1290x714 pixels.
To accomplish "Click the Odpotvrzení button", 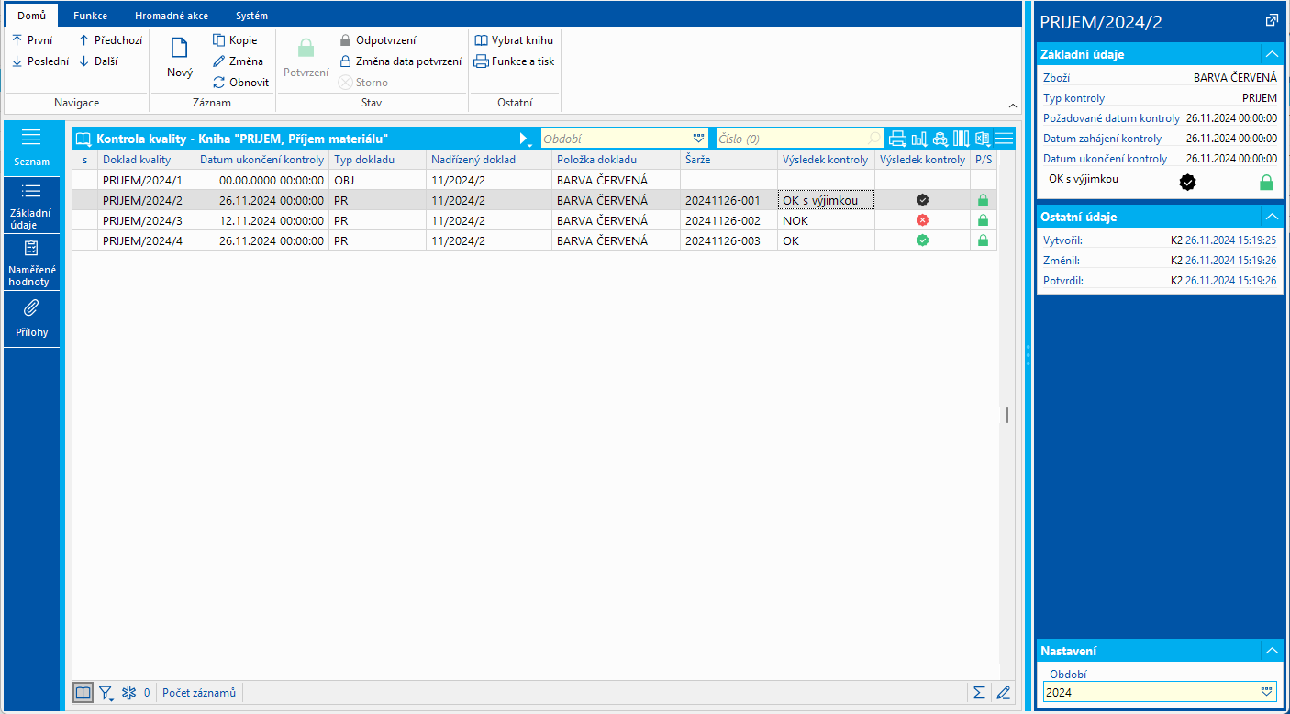I will point(377,40).
